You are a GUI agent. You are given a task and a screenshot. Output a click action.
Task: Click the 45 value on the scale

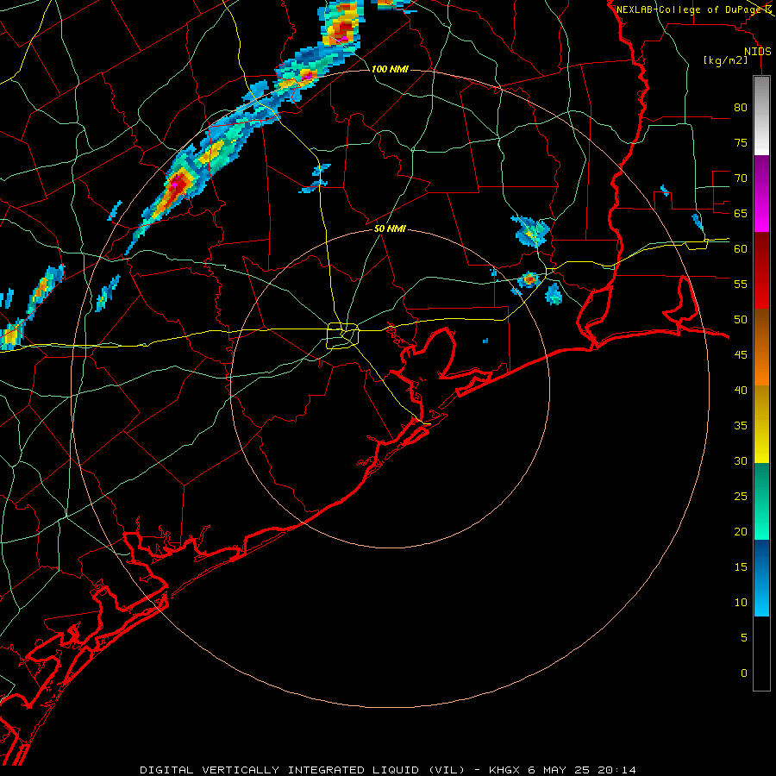click(741, 355)
